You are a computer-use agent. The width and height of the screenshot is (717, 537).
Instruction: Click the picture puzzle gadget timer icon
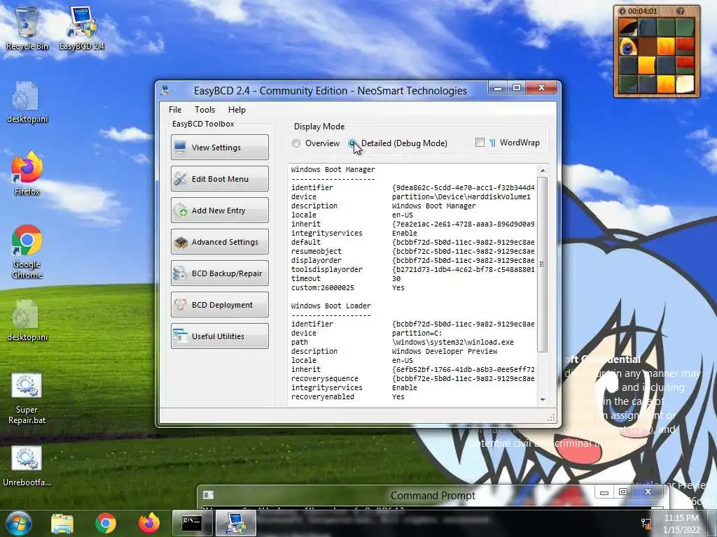(x=622, y=11)
